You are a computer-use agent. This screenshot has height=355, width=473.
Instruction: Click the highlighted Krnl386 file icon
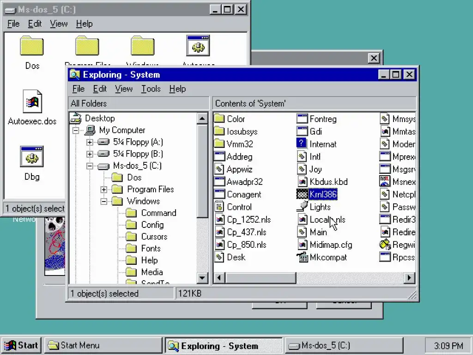(x=302, y=194)
